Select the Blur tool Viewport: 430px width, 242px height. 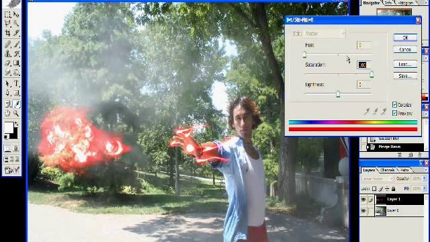(7, 73)
